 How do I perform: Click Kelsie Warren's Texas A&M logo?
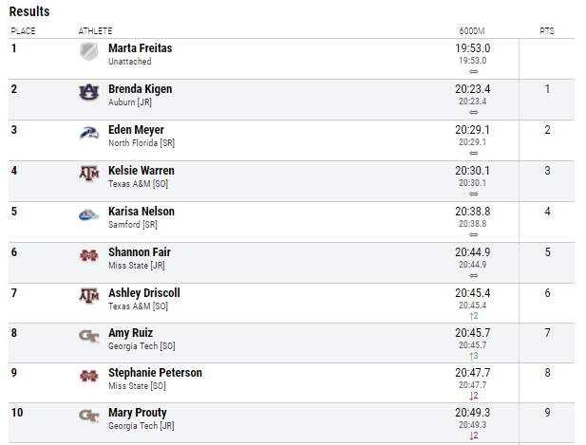(x=88, y=175)
